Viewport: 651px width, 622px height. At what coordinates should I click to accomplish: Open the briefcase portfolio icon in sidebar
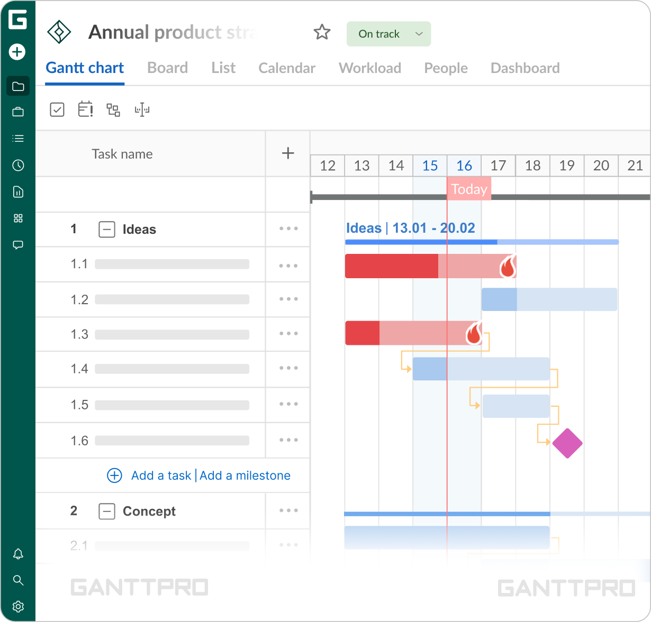[x=18, y=112]
